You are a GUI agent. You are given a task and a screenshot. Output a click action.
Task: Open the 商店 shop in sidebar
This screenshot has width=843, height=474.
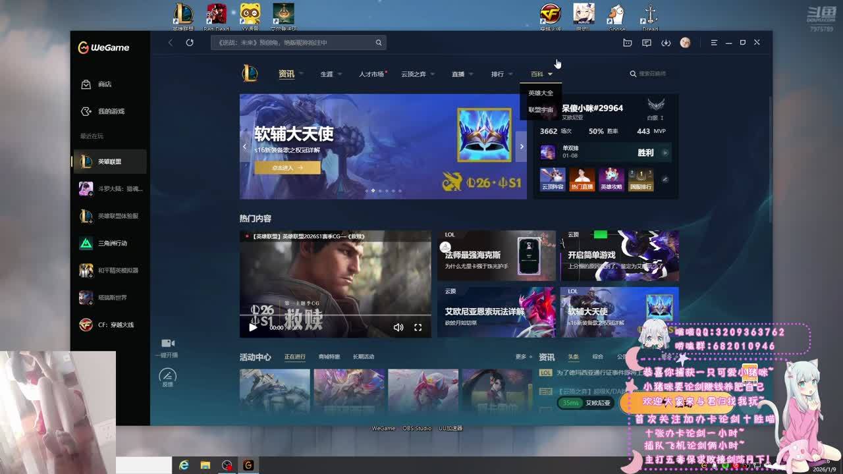tap(104, 84)
